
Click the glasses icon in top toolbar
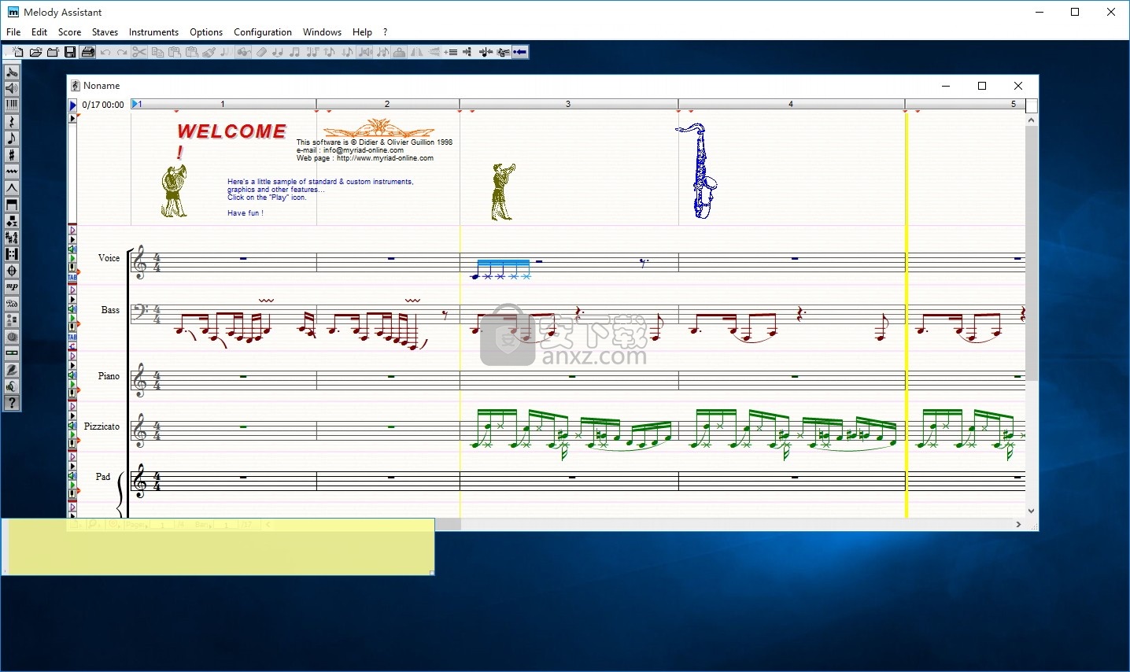243,52
